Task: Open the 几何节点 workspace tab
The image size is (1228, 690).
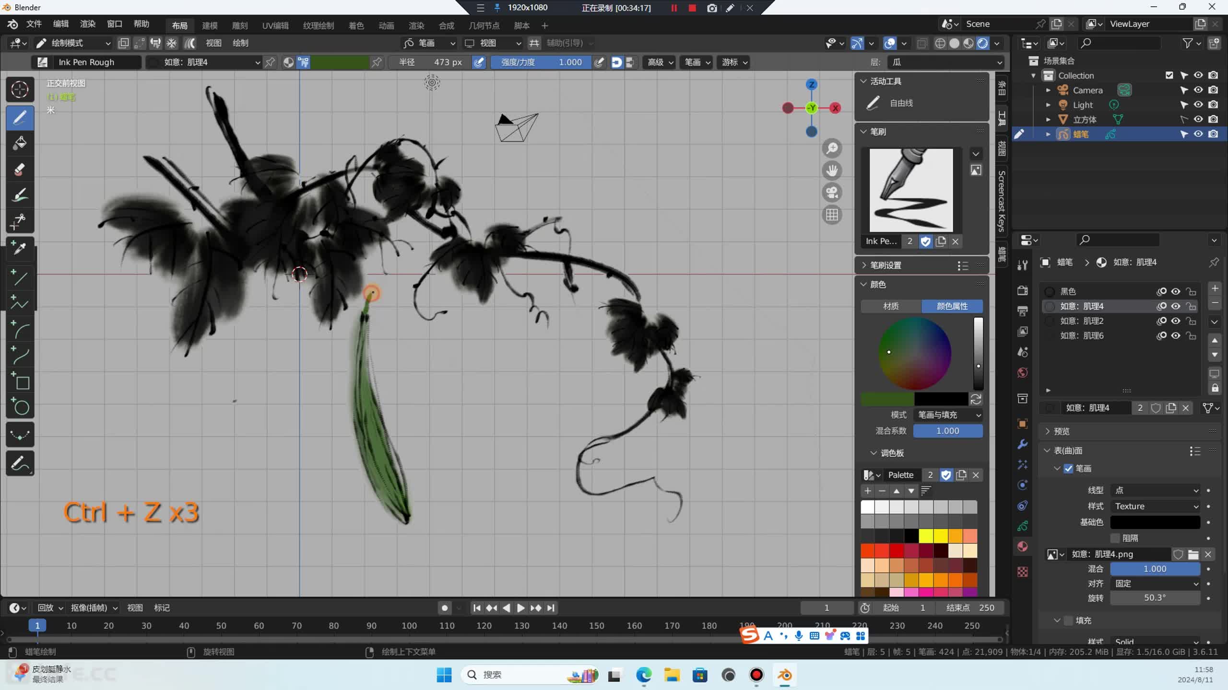Action: click(484, 26)
